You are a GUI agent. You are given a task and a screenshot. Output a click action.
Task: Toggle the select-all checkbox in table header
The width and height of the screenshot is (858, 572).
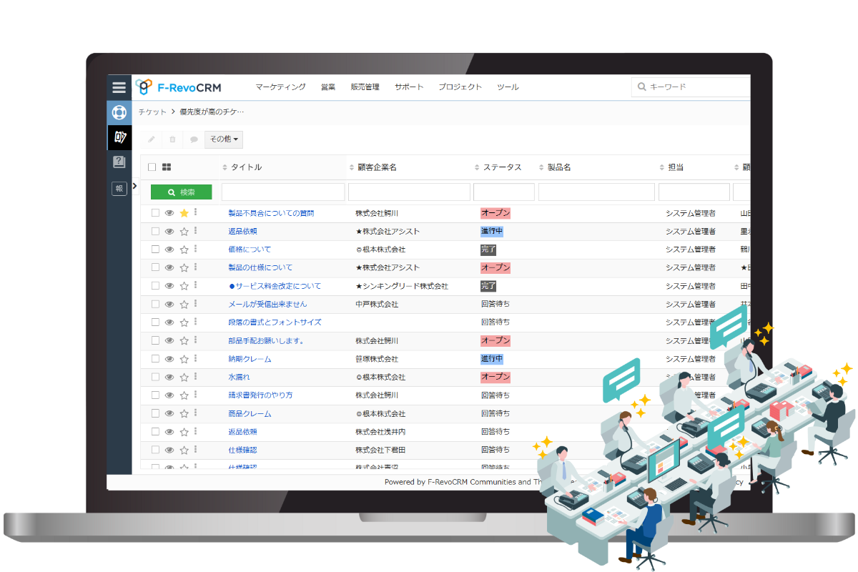click(152, 167)
